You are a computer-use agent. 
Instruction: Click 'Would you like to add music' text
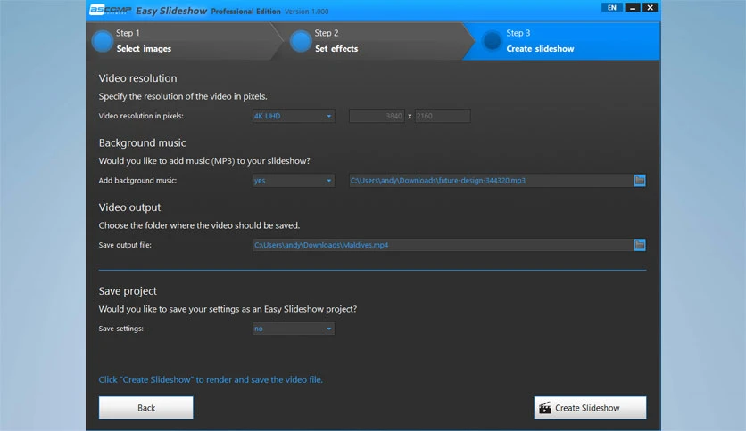204,161
